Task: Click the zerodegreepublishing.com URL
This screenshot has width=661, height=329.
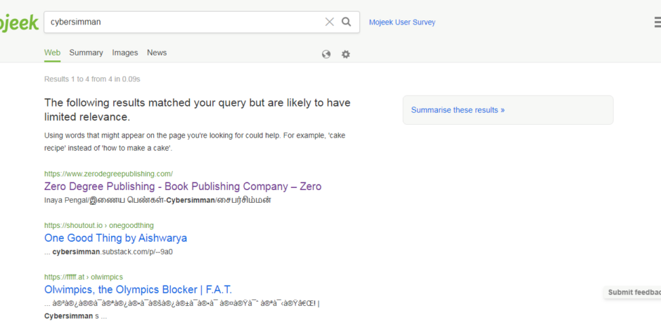Action: pos(108,174)
